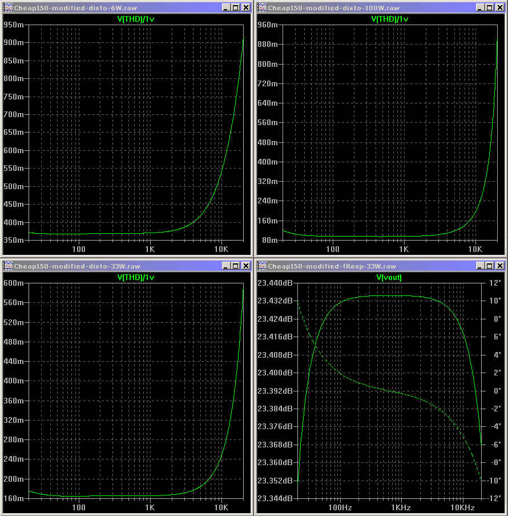Maximize the Cheap150-modified-disto-33W.raw window
This screenshot has height=516, width=508.
[236, 266]
